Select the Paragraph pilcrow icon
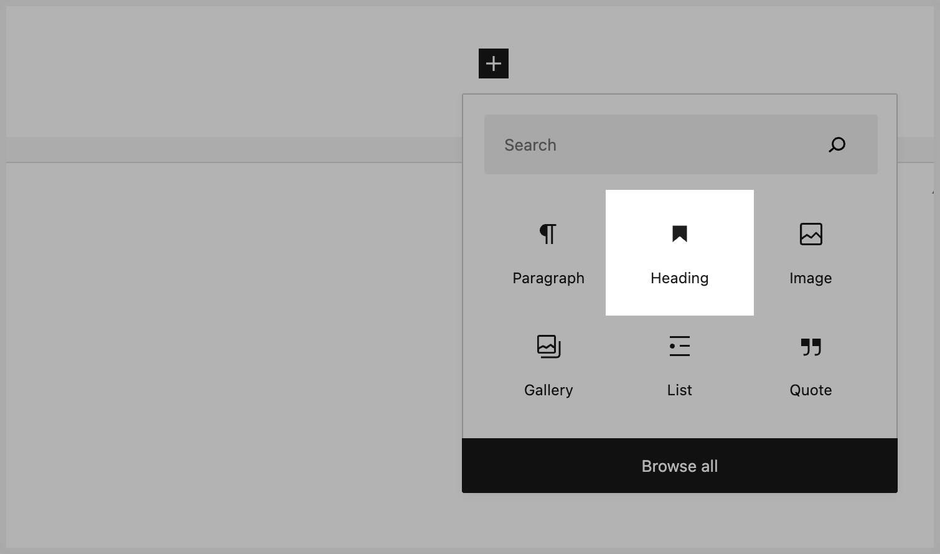940x554 pixels. coord(548,234)
